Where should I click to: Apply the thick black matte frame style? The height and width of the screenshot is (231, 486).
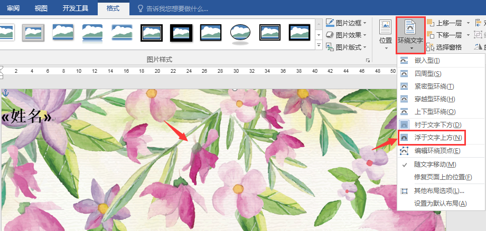click(181, 33)
